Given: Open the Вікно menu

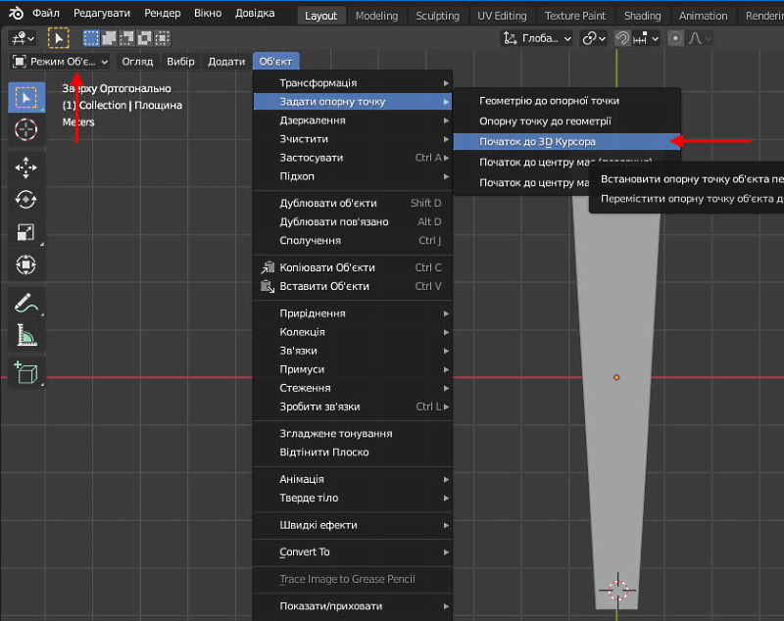Looking at the screenshot, I should click(208, 13).
